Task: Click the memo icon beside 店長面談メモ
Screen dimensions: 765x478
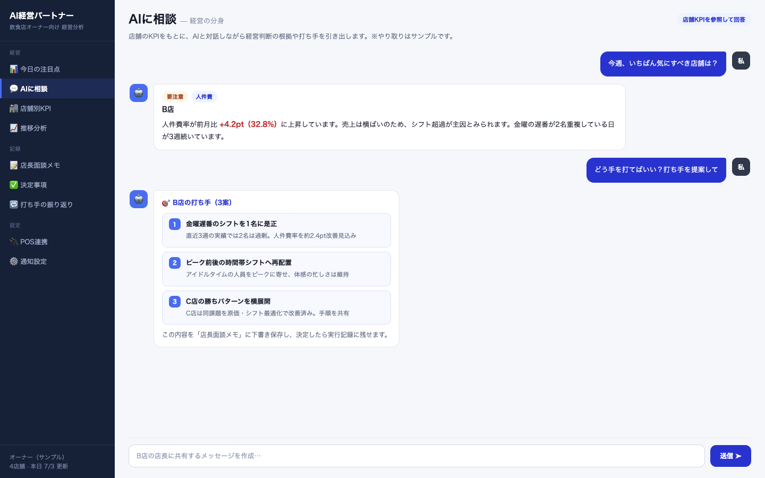Action: pyautogui.click(x=14, y=165)
